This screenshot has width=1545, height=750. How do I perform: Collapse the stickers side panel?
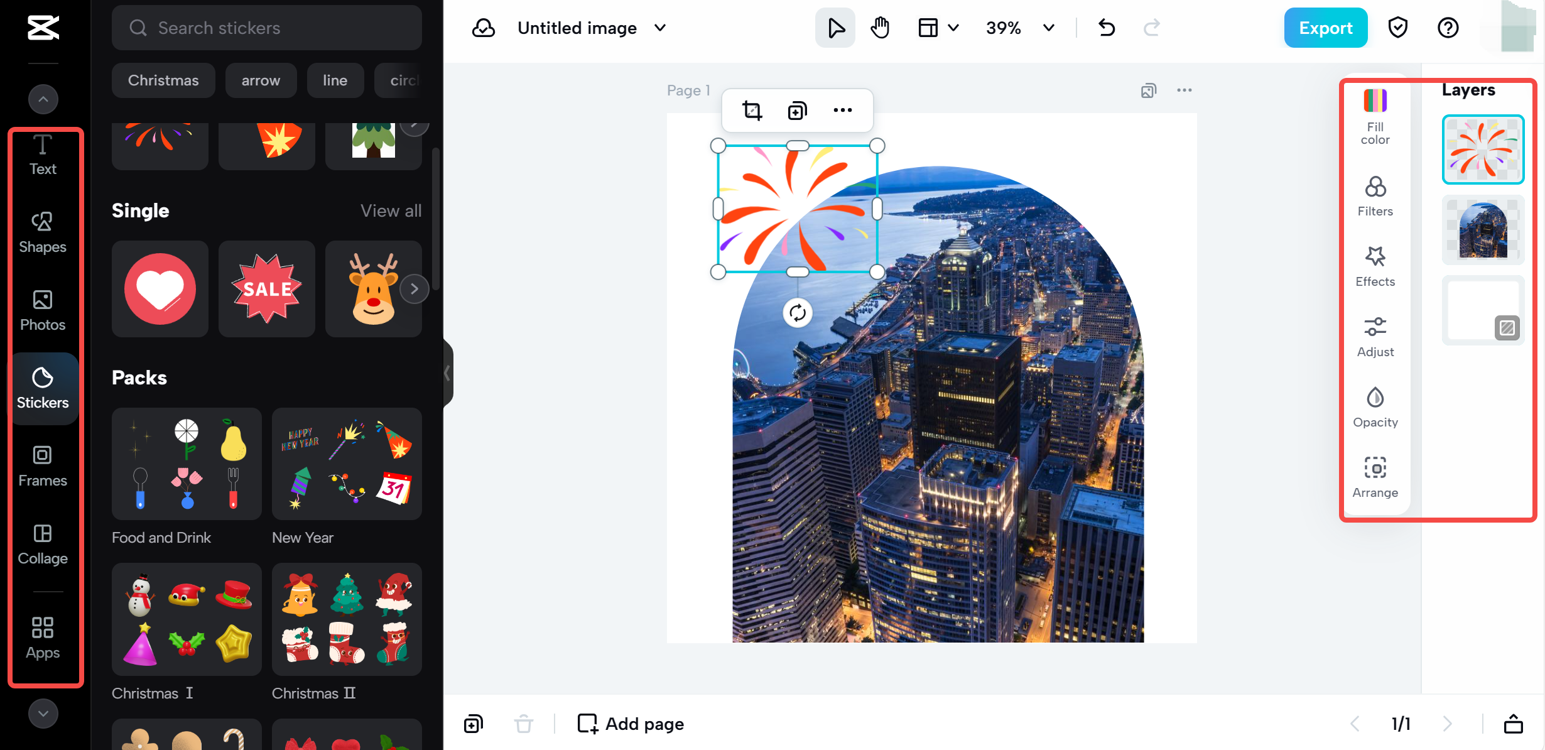447,373
